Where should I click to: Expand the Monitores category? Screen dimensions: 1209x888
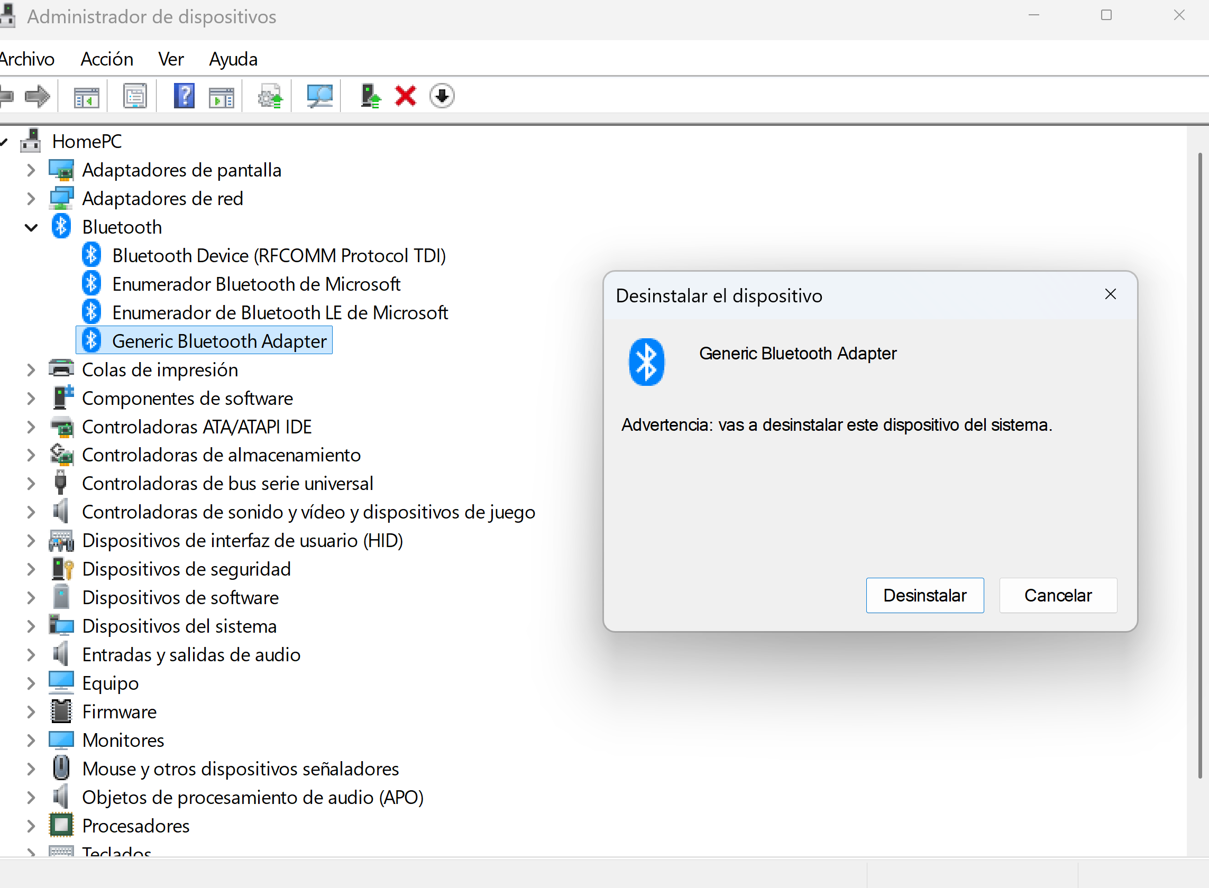click(x=31, y=740)
